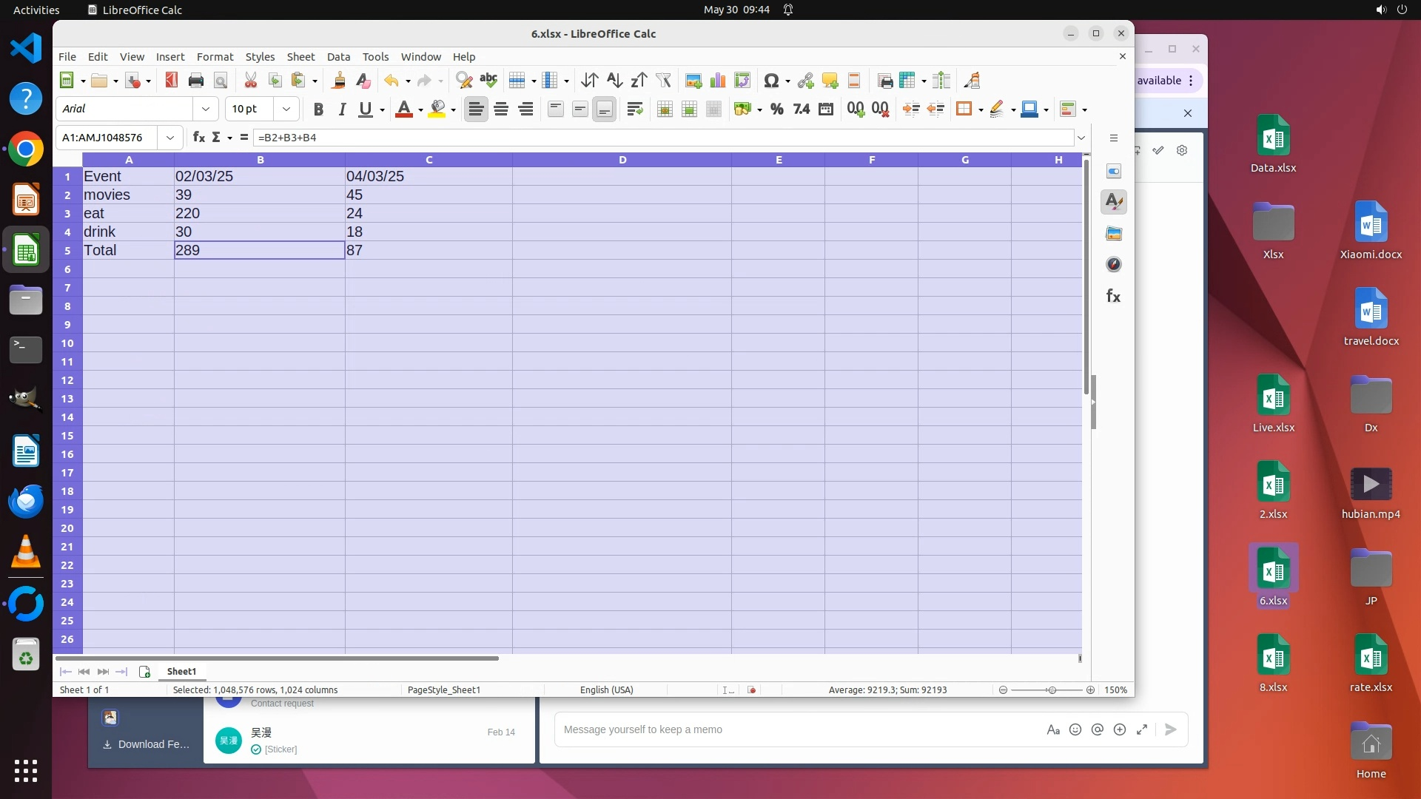Open the Data menu
The image size is (1421, 799).
(338, 57)
